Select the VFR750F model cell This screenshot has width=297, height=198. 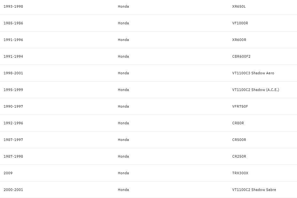coord(240,106)
